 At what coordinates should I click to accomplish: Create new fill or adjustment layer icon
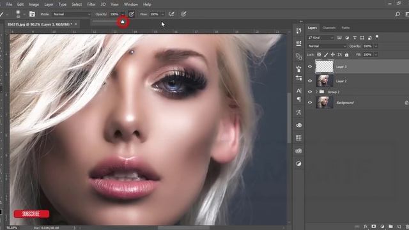tap(382, 227)
